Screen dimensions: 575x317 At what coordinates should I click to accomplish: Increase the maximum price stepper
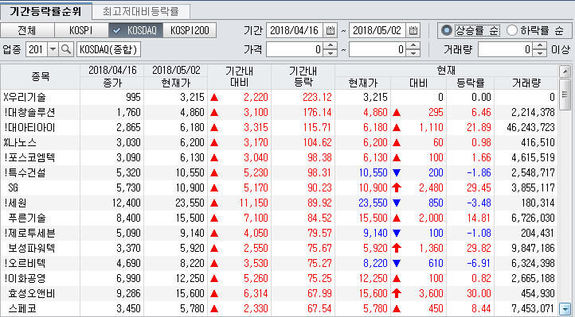pyautogui.click(x=413, y=46)
